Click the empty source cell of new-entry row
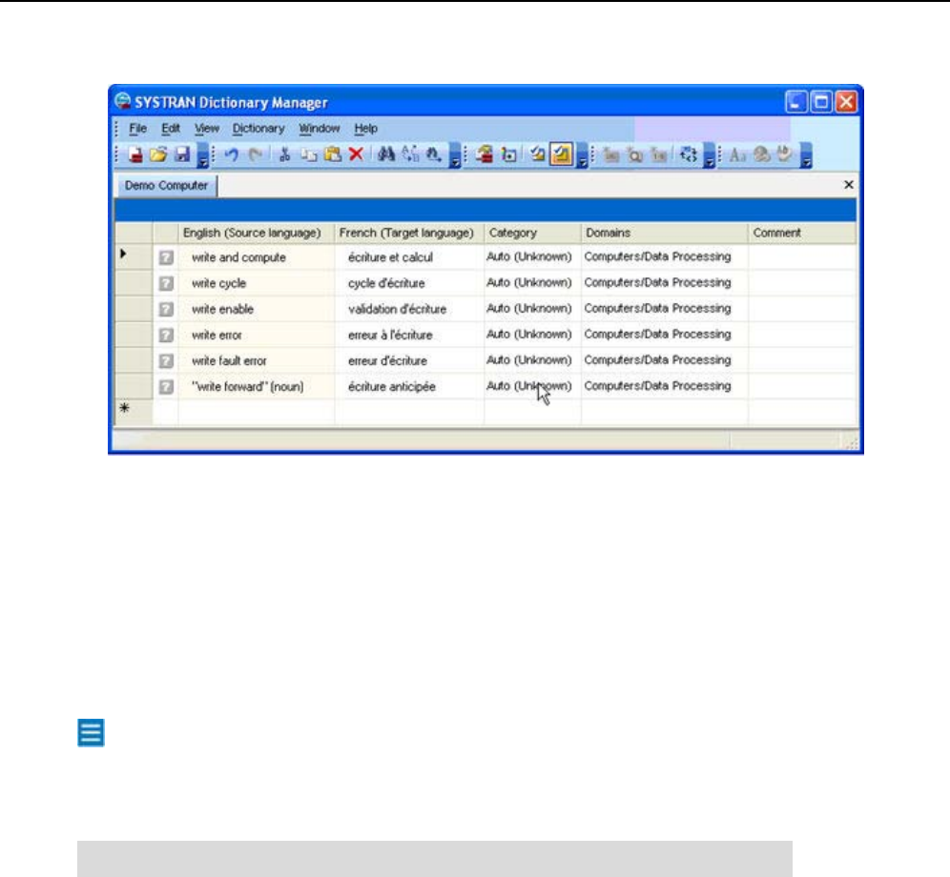Viewport: 950px width, 877px height. pos(257,412)
